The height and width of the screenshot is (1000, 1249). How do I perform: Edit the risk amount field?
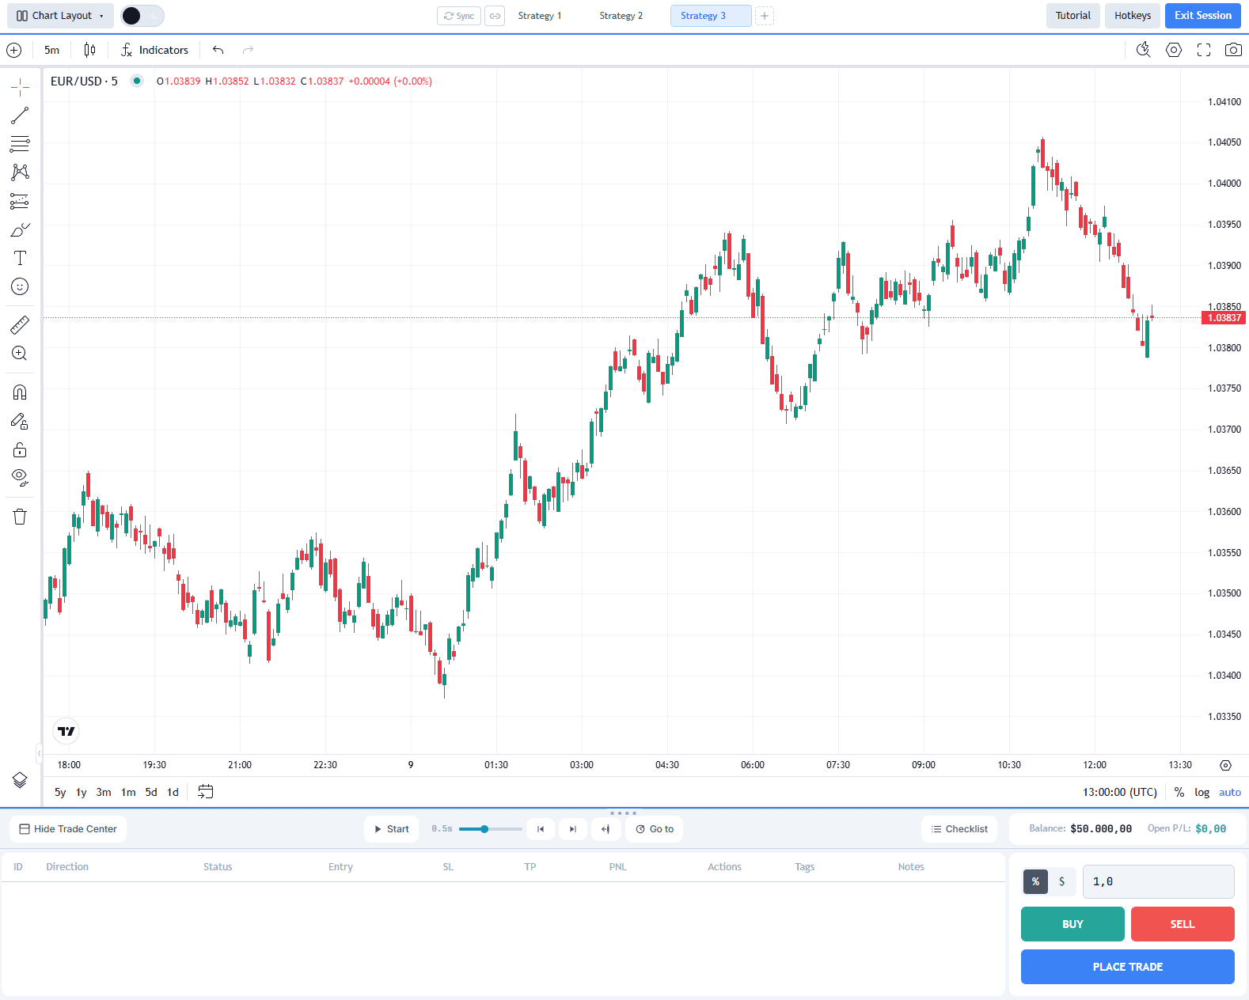coord(1159,881)
